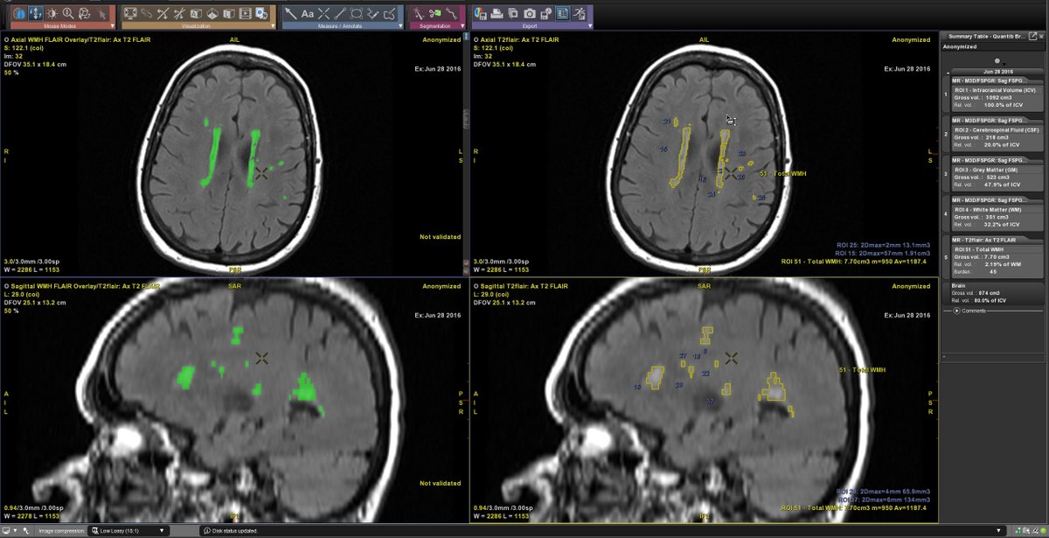This screenshot has height=538, width=1049.
Task: Select the scissors cut segmentation tool
Action: [434, 13]
